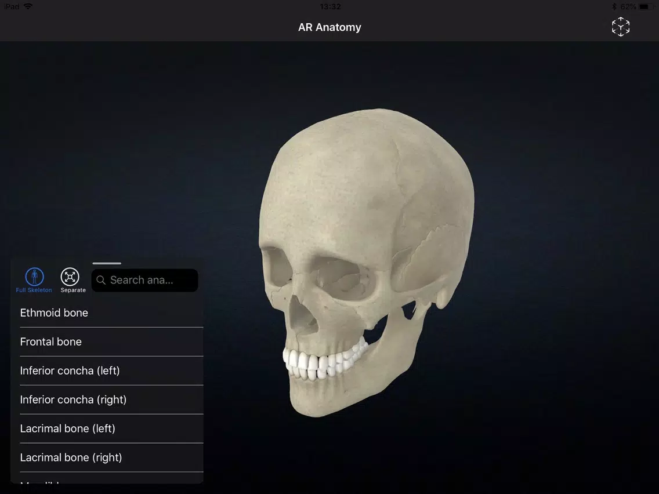This screenshot has width=659, height=494.
Task: Open AR view cube icon
Action: tap(620, 27)
